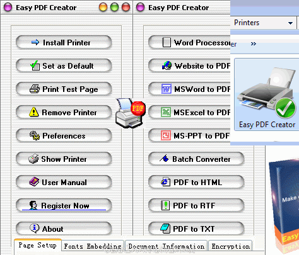Open Preferences via the gears icon
The height and width of the screenshot is (255, 299).
(35, 135)
